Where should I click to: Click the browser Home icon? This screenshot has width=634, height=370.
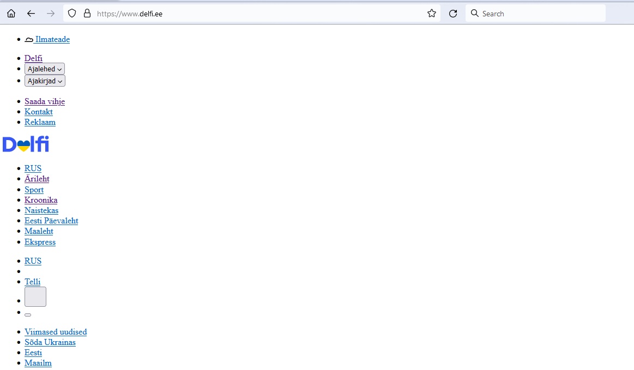11,14
